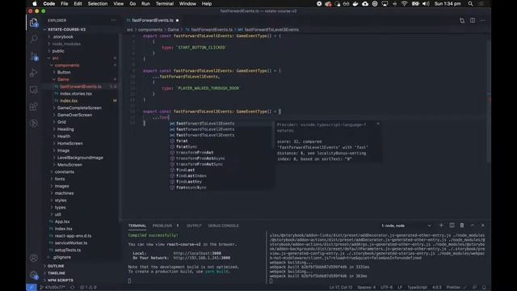Select the findLastIndex suggestion

pos(221,176)
